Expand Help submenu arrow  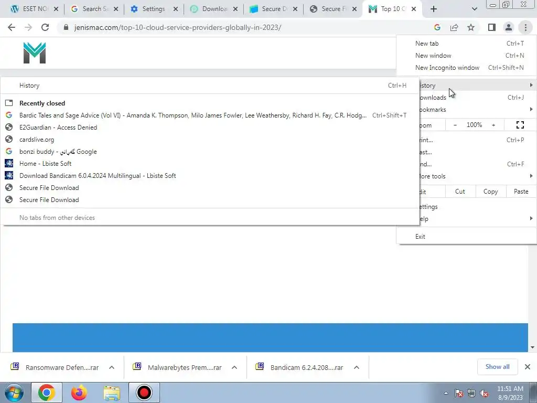point(531,219)
